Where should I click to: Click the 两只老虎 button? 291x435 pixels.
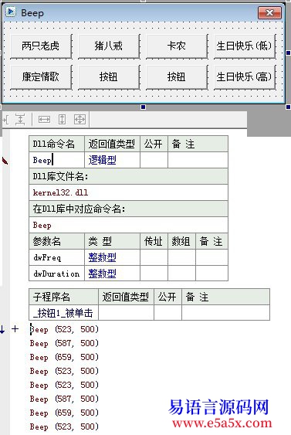pyautogui.click(x=41, y=46)
